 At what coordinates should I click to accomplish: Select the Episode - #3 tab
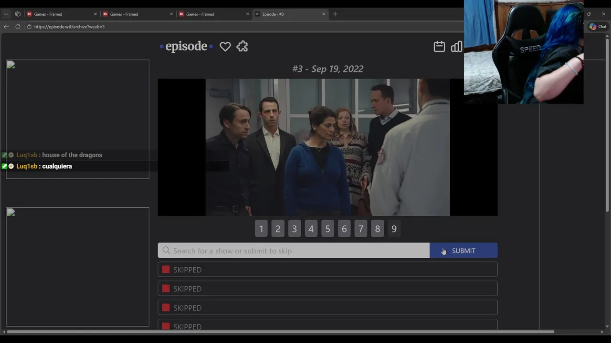[290, 14]
